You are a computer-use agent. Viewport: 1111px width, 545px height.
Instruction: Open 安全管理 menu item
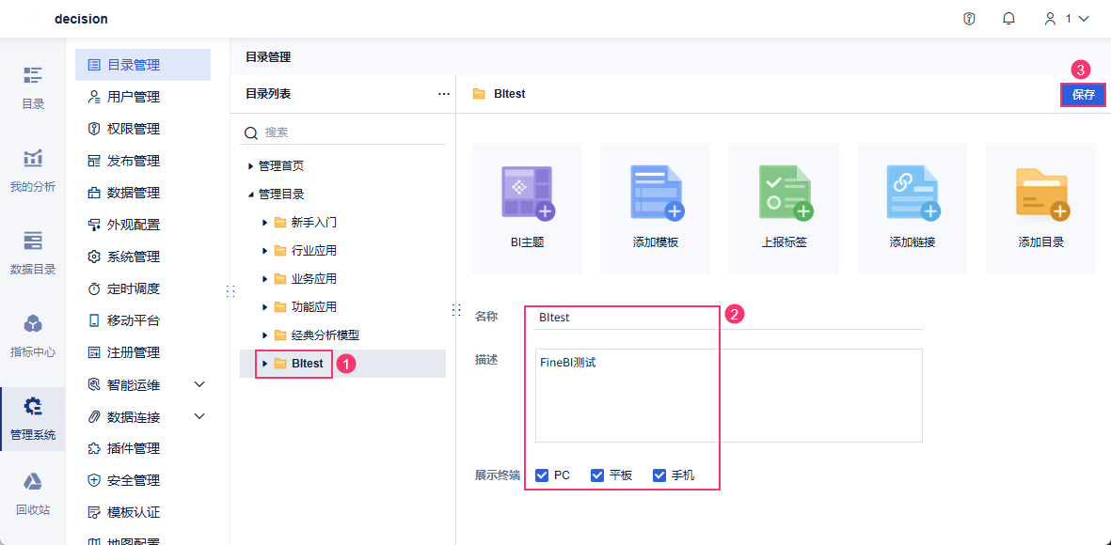pos(143,480)
